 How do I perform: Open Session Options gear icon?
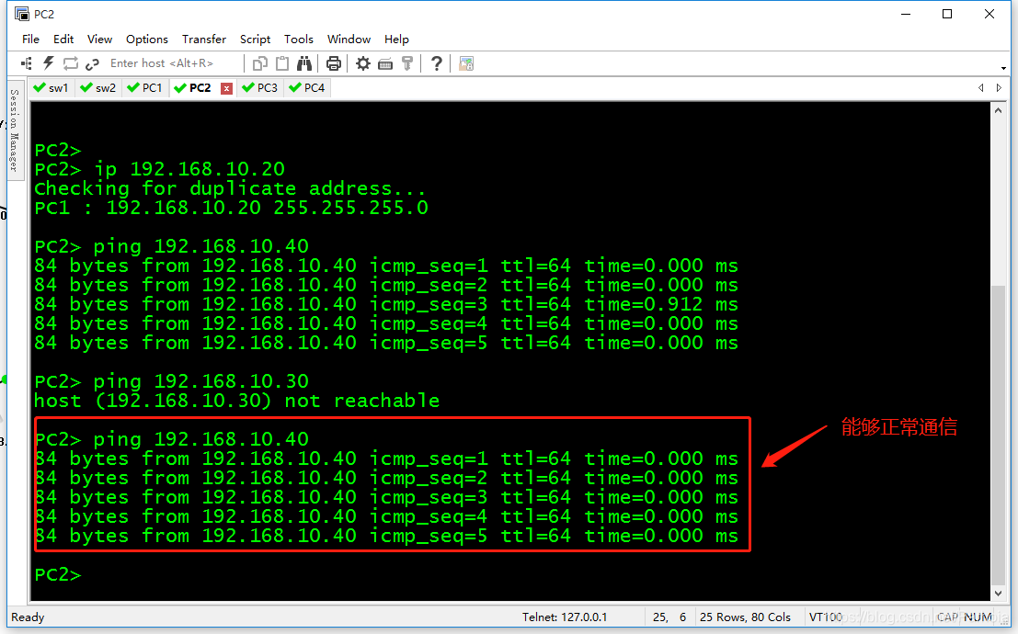point(363,63)
